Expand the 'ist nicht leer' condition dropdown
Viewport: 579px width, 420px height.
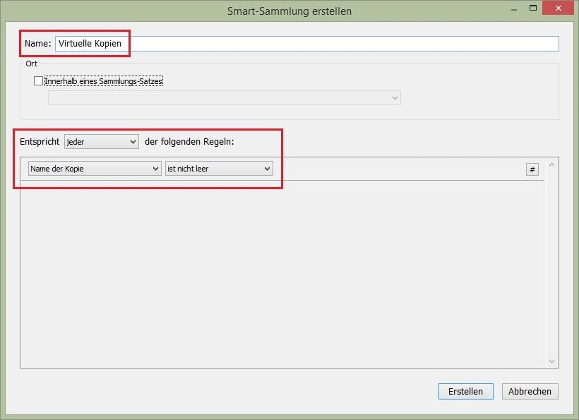(219, 169)
